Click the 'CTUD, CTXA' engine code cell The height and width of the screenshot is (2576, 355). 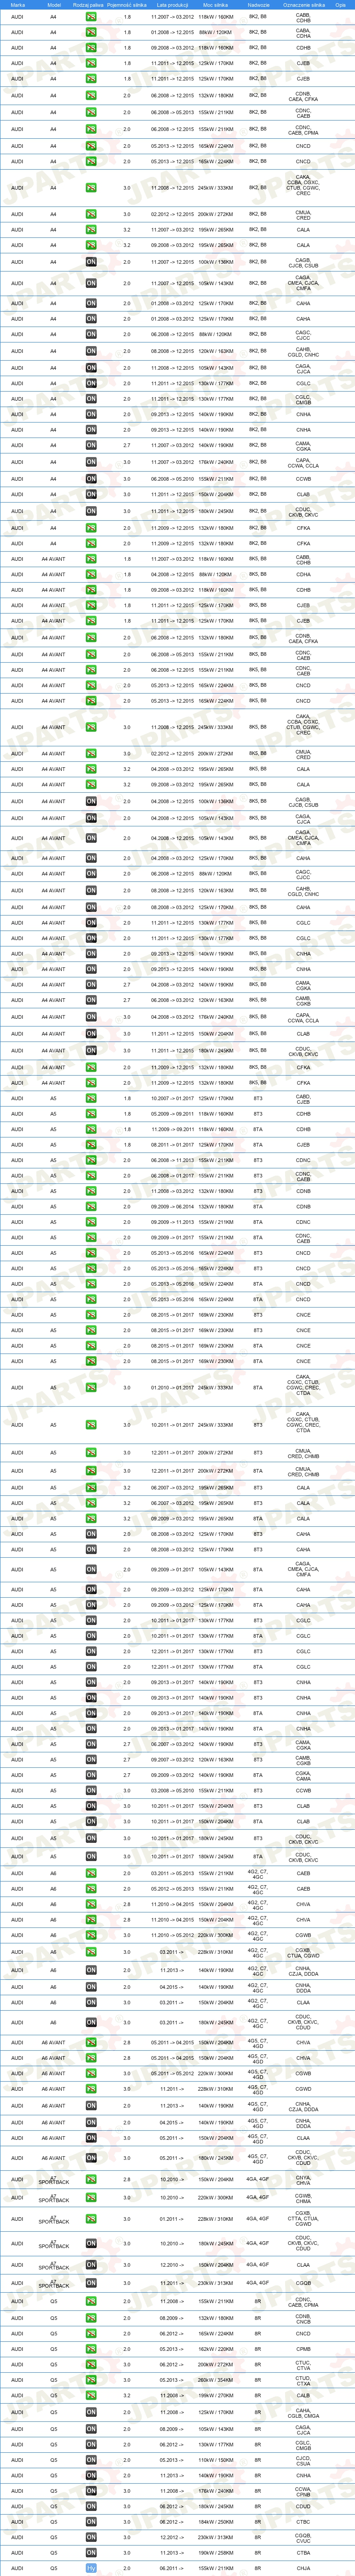click(303, 2380)
